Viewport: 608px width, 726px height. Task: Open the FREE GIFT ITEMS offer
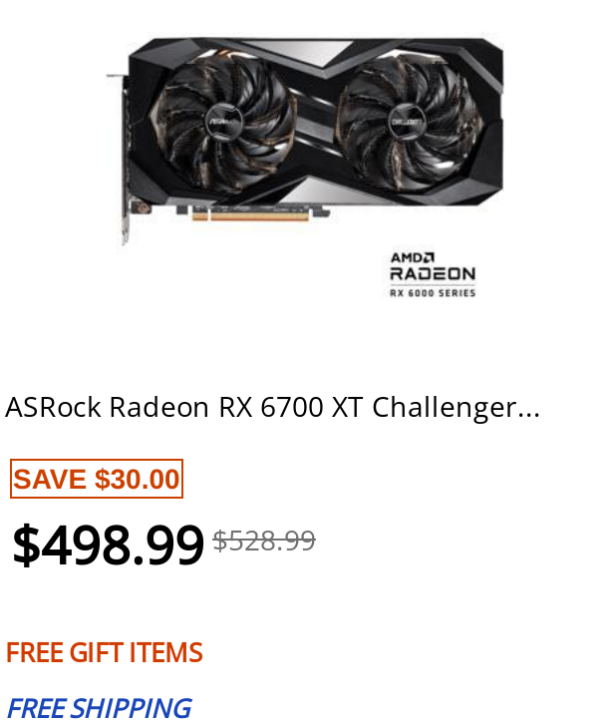pos(105,652)
